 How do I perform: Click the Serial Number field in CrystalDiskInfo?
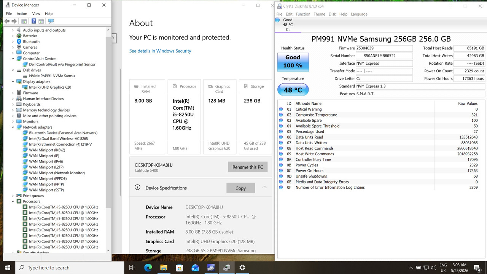click(384, 56)
